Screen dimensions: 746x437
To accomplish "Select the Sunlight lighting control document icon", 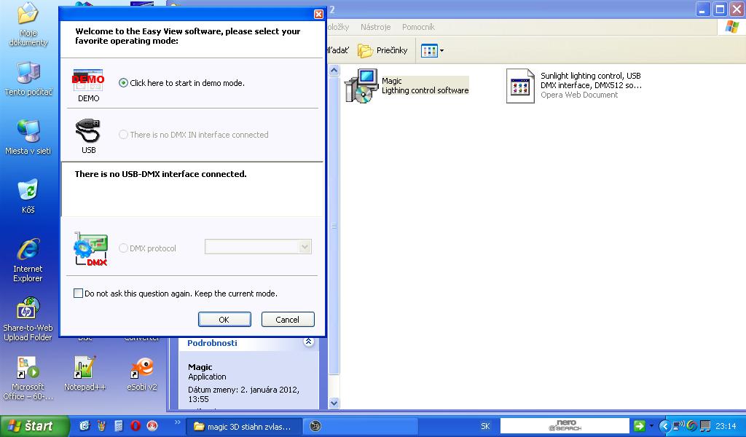I will tap(520, 85).
